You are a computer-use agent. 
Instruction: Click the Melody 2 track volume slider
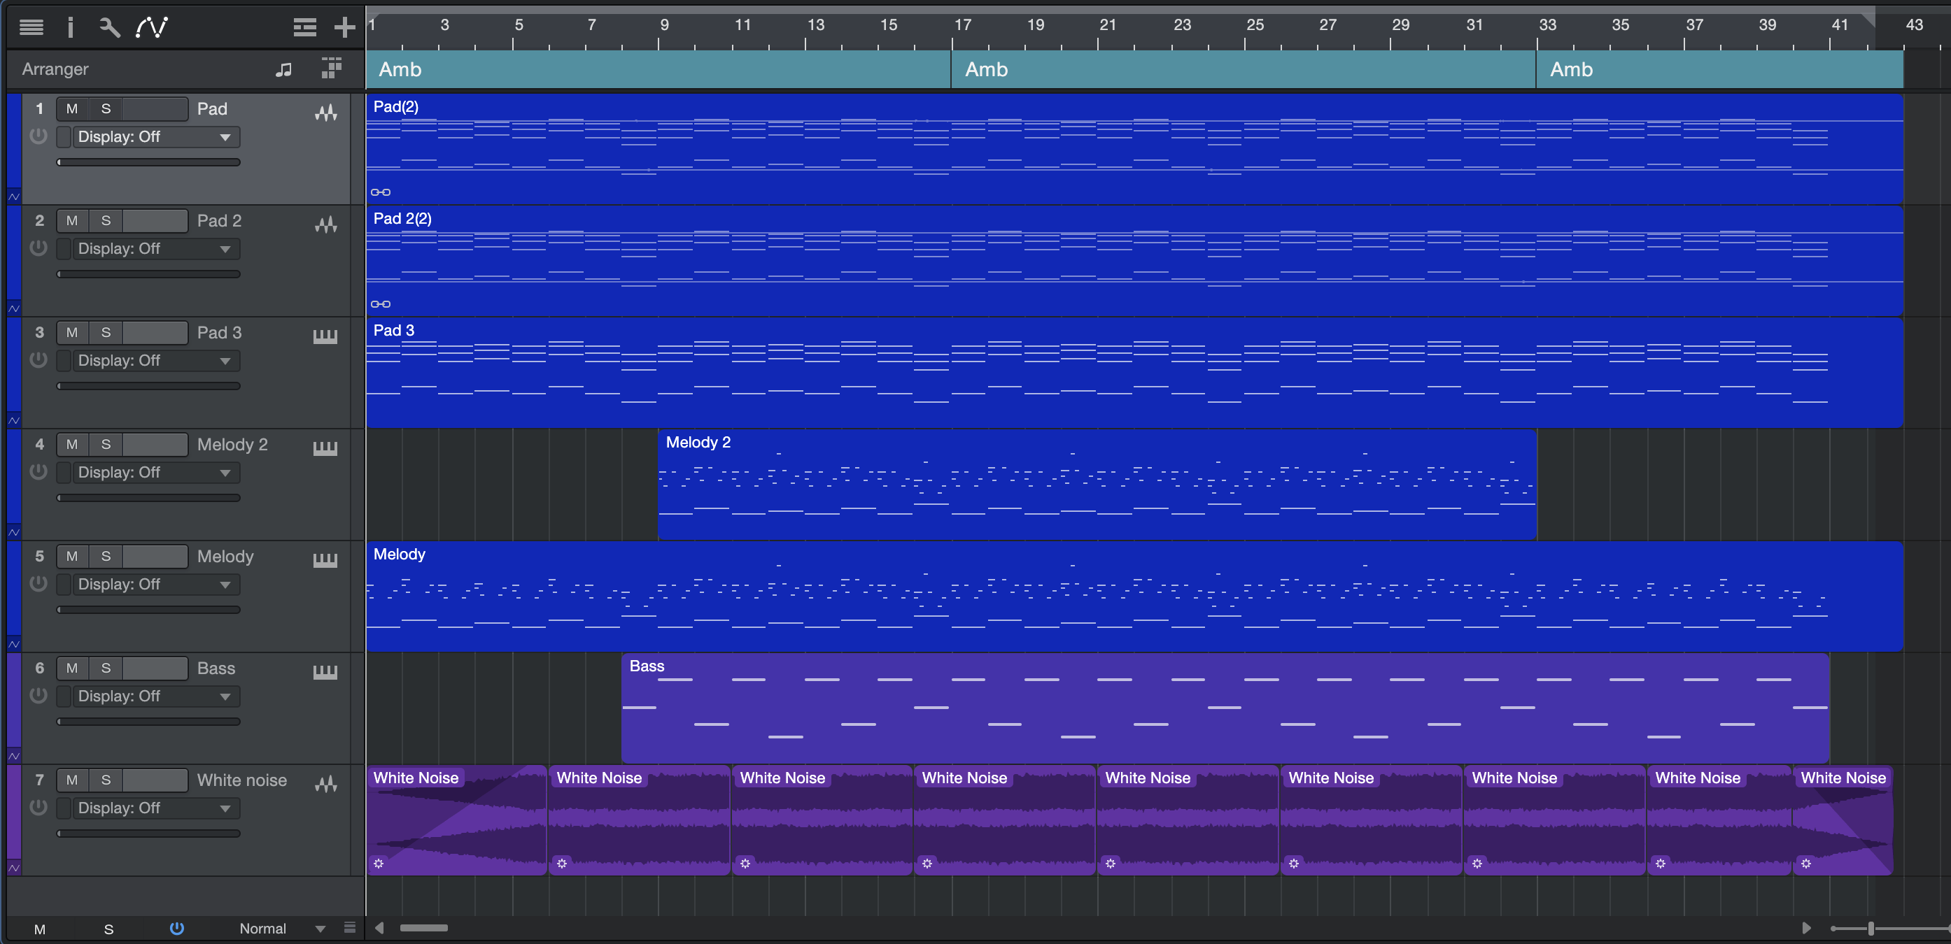(148, 498)
